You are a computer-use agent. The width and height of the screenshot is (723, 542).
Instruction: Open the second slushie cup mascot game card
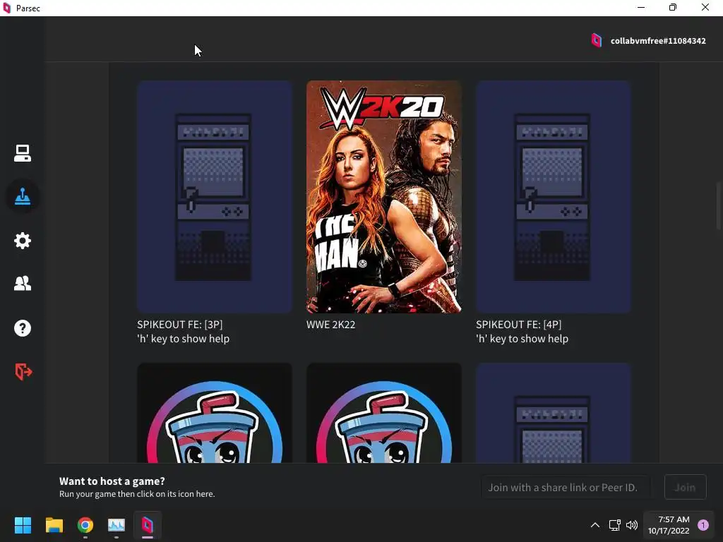tap(383, 413)
